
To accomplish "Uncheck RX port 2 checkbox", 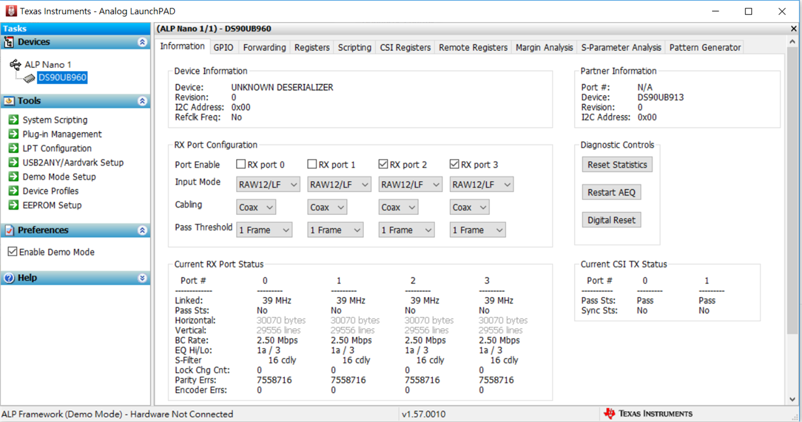I will coord(383,164).
